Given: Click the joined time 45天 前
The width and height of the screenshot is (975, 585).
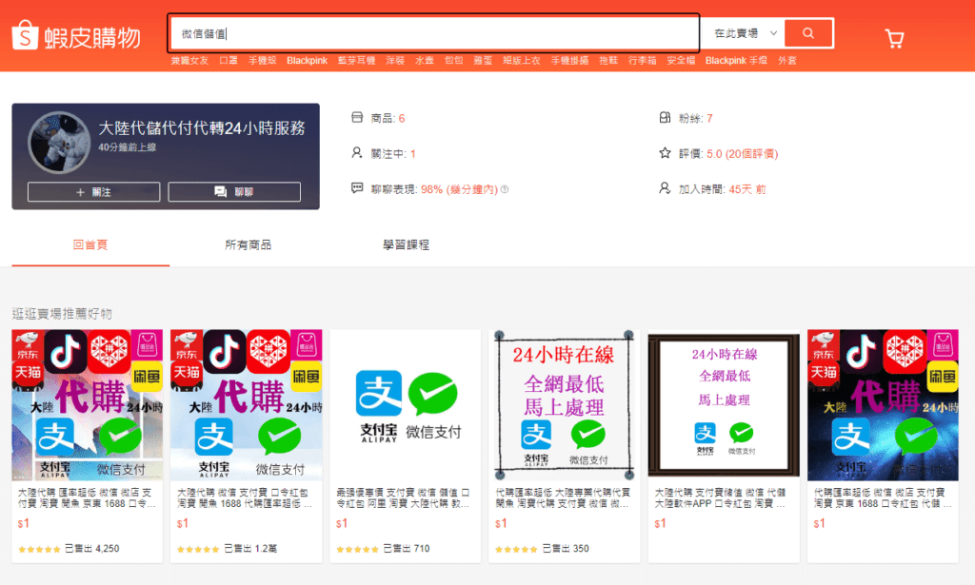Looking at the screenshot, I should pos(746,189).
